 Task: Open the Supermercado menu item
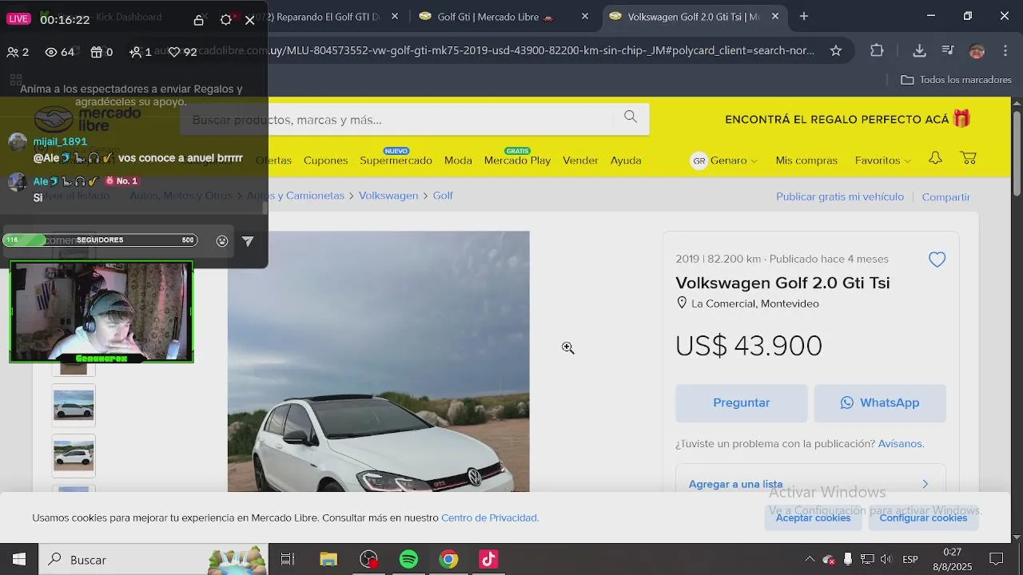point(396,161)
